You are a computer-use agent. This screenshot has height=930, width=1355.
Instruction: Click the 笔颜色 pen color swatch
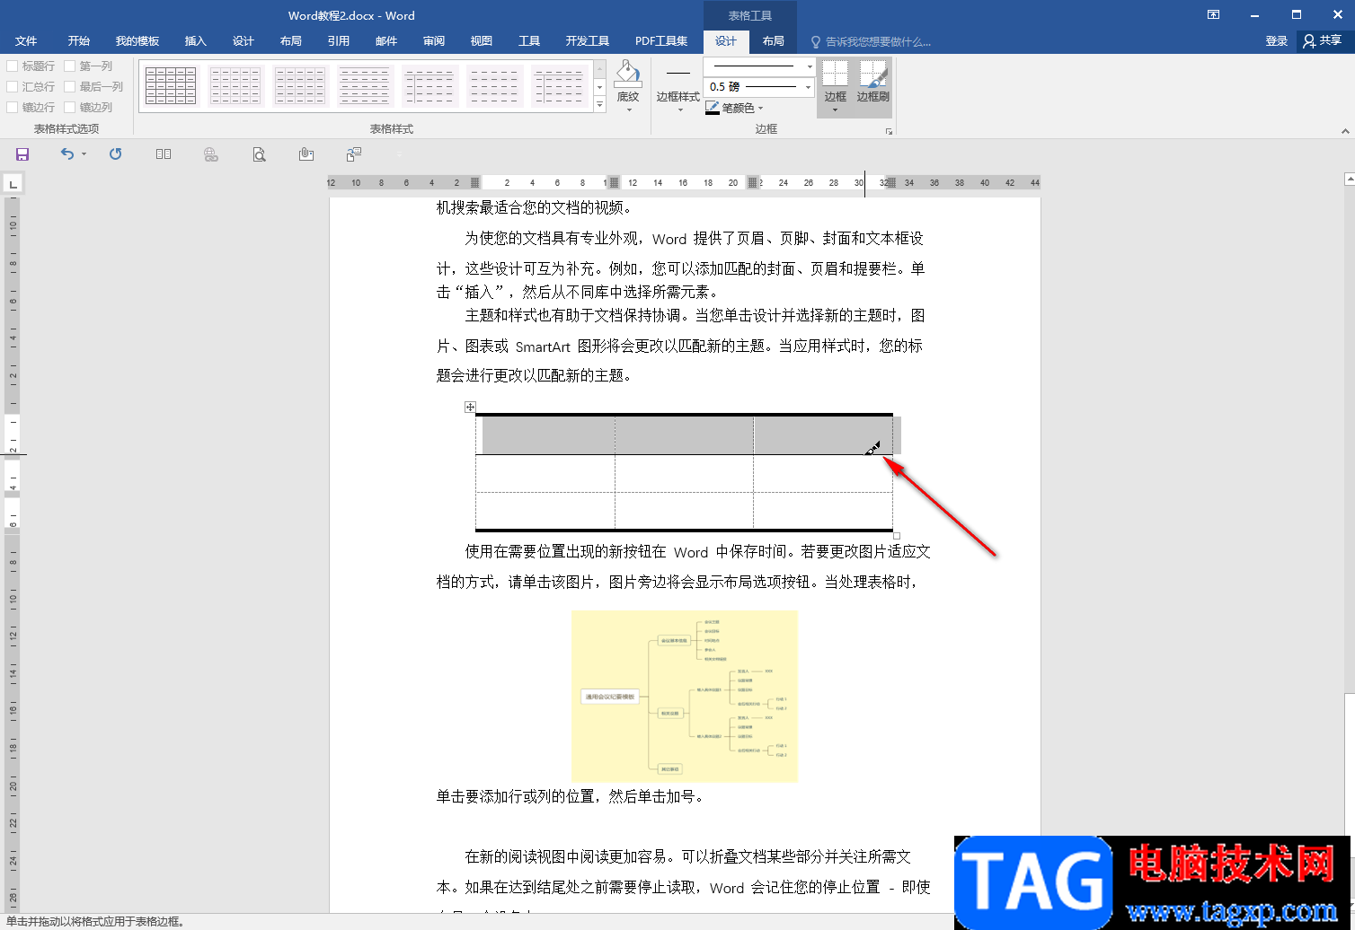click(x=713, y=109)
